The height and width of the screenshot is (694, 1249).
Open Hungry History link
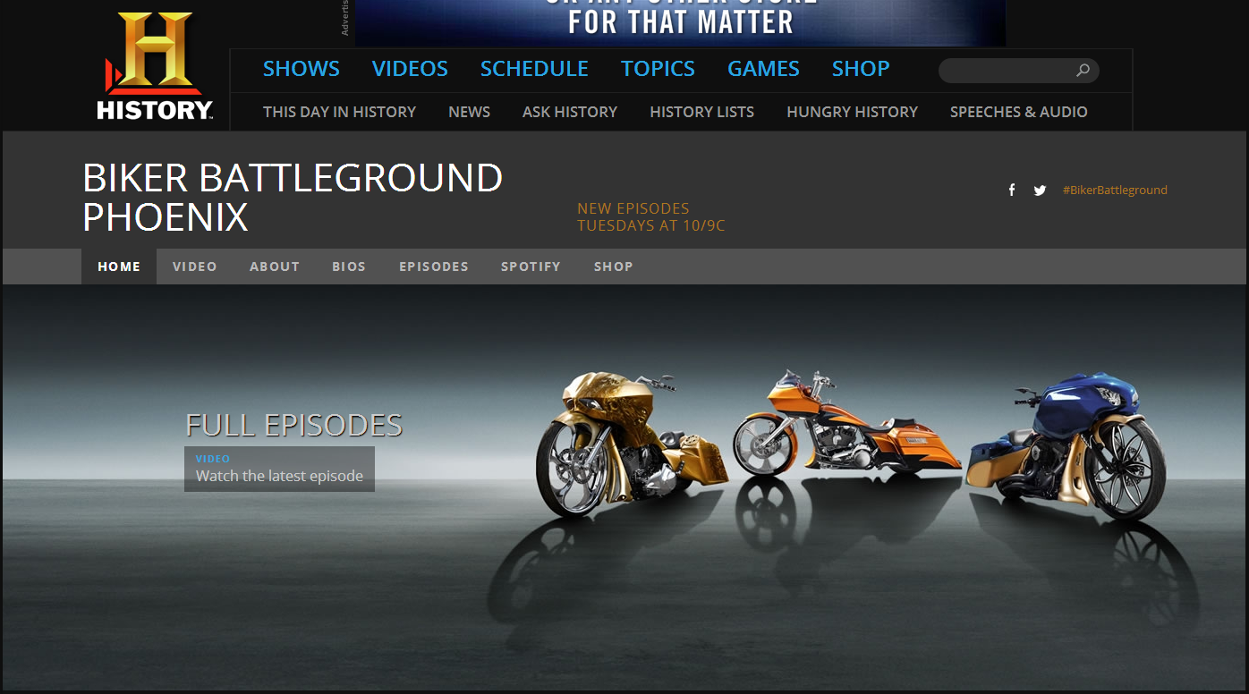point(852,112)
